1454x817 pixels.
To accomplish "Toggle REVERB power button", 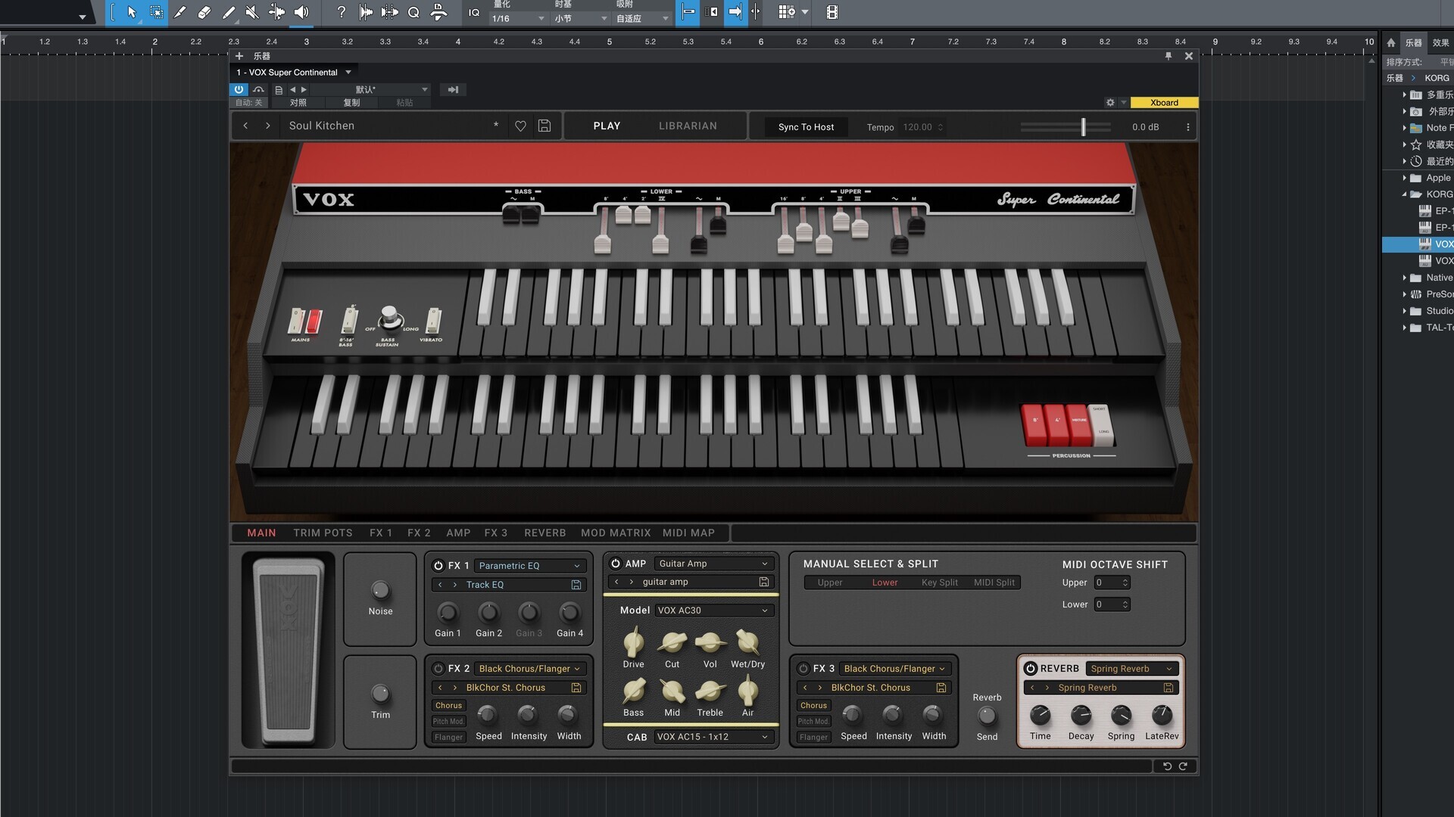I will pyautogui.click(x=1031, y=669).
